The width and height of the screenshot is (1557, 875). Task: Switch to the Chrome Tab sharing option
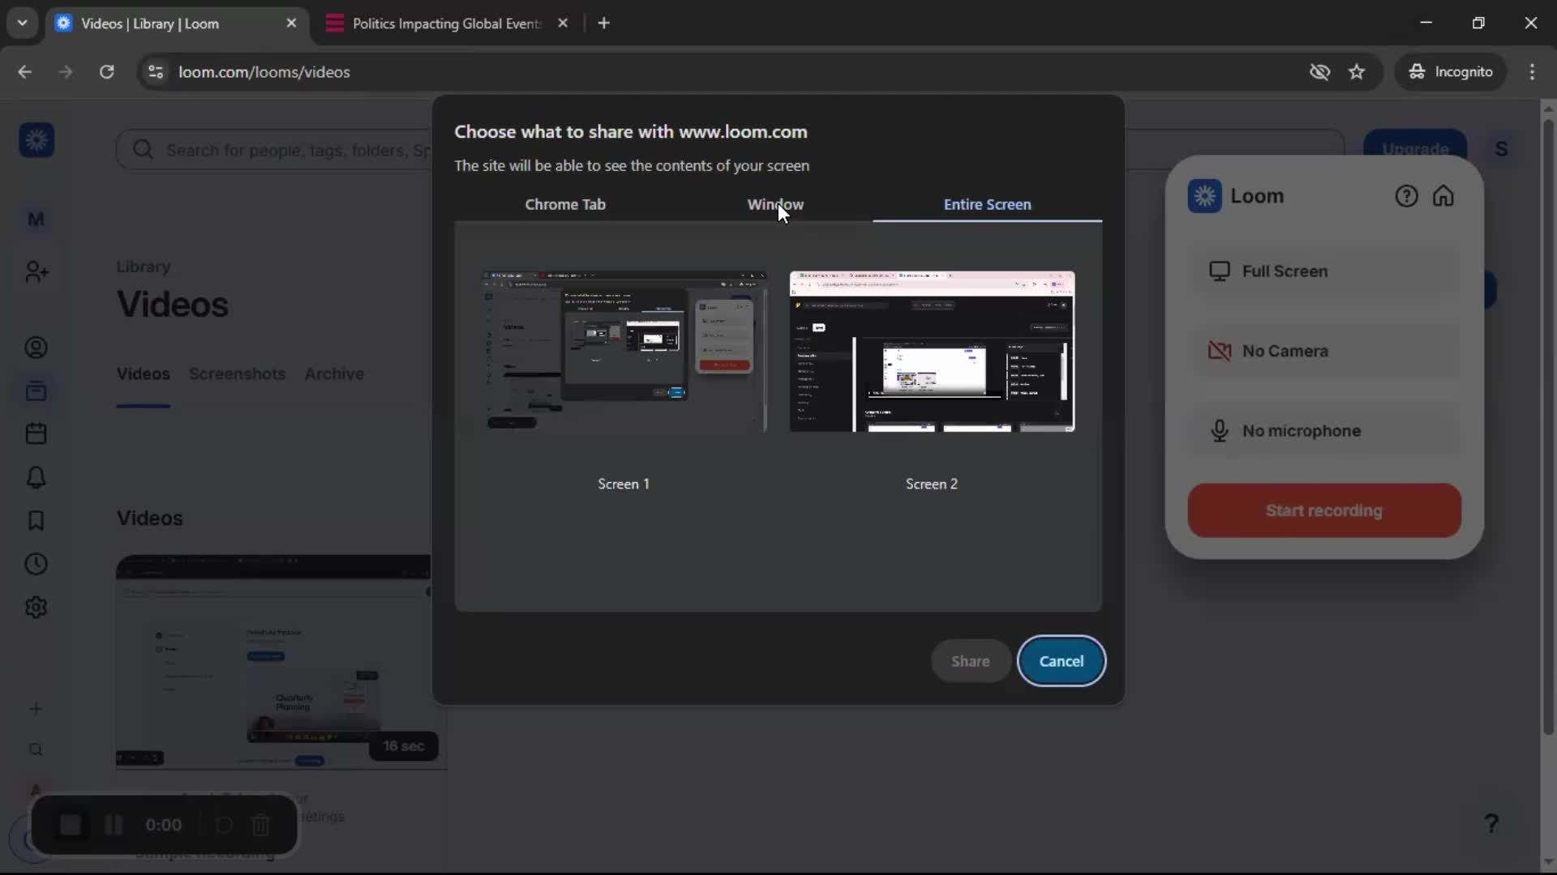click(566, 204)
